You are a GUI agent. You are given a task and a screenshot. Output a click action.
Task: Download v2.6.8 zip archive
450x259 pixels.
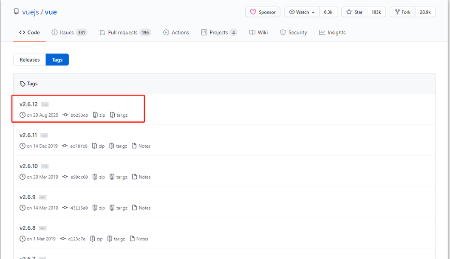(x=96, y=239)
